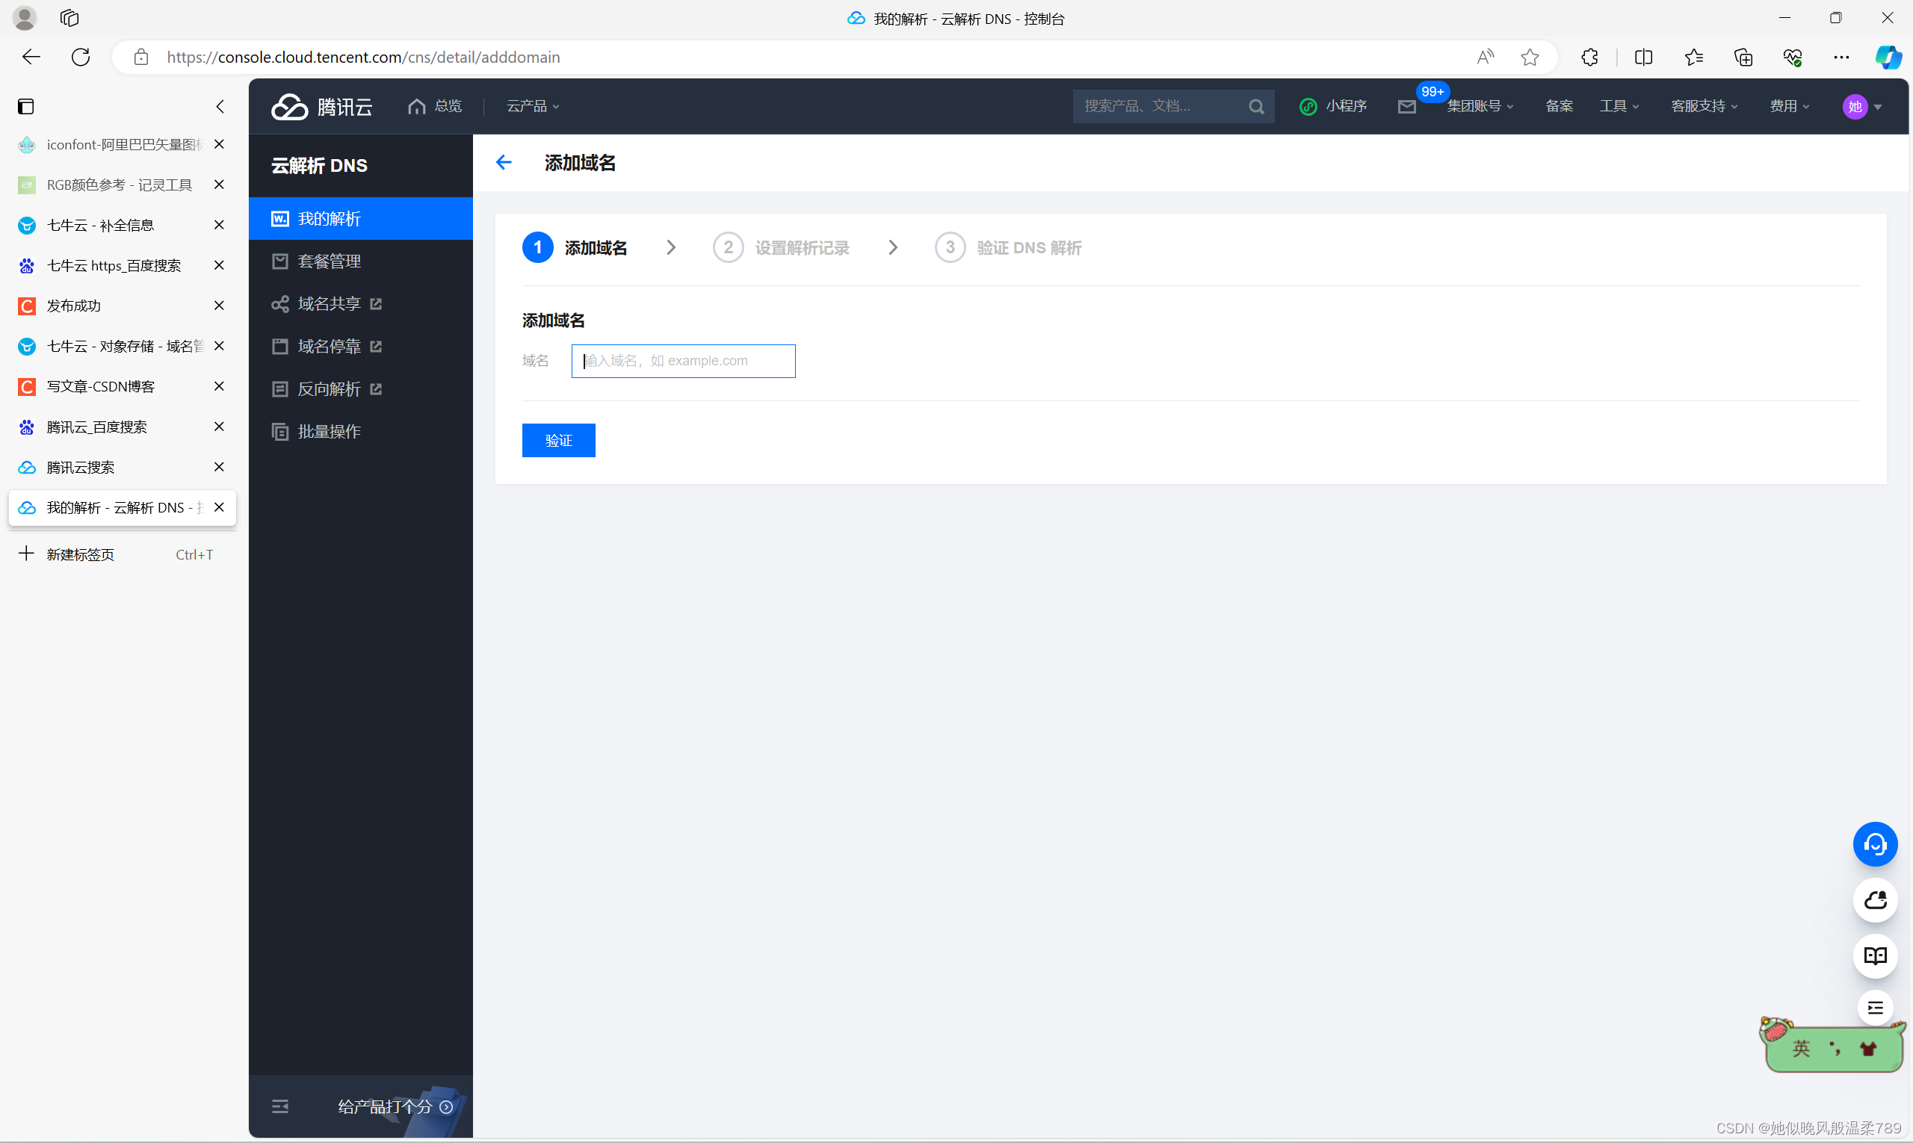
Task: Click the floating cloud assistant button
Action: coord(1875,900)
